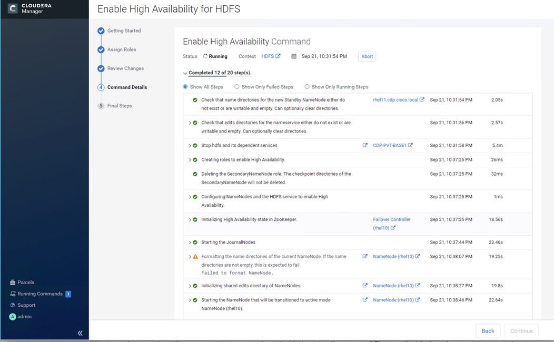
Task: Click the warning triangle on Formatting step
Action: (x=195, y=257)
